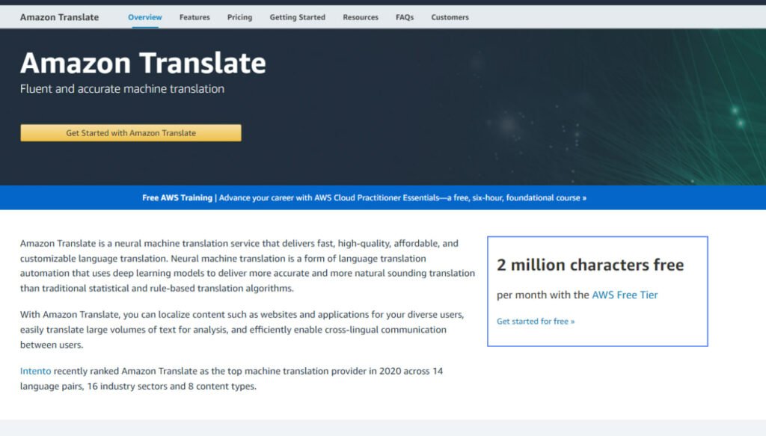Click the Get started for free link

coord(536,322)
